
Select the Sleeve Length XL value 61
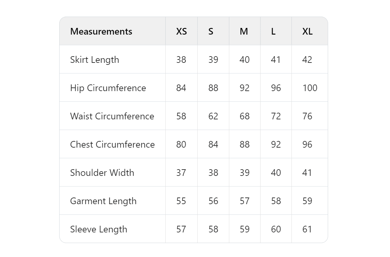[x=307, y=229]
